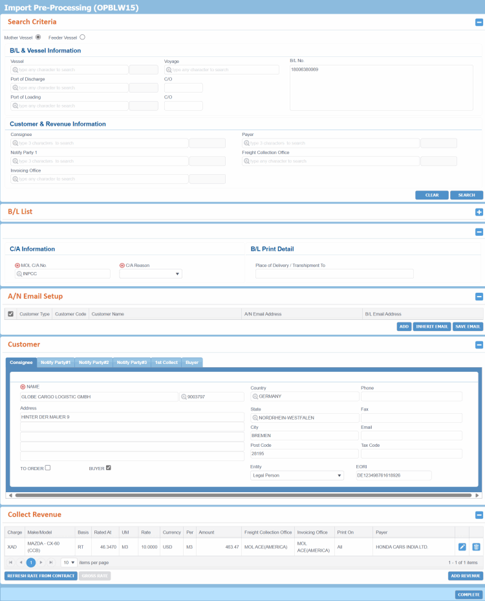
Task: Select page 1 in revenue pager
Action: pos(31,563)
